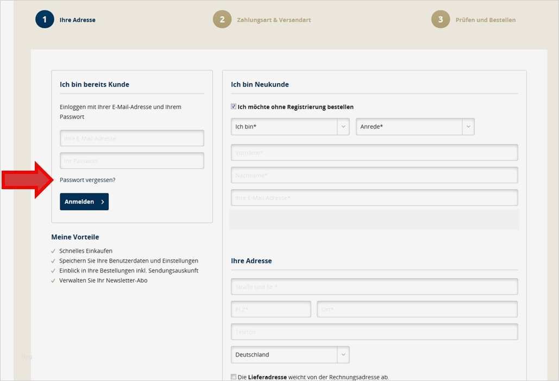559x381 pixels.
Task: Select the Zahlungsart & Versandart step label
Action: (274, 19)
